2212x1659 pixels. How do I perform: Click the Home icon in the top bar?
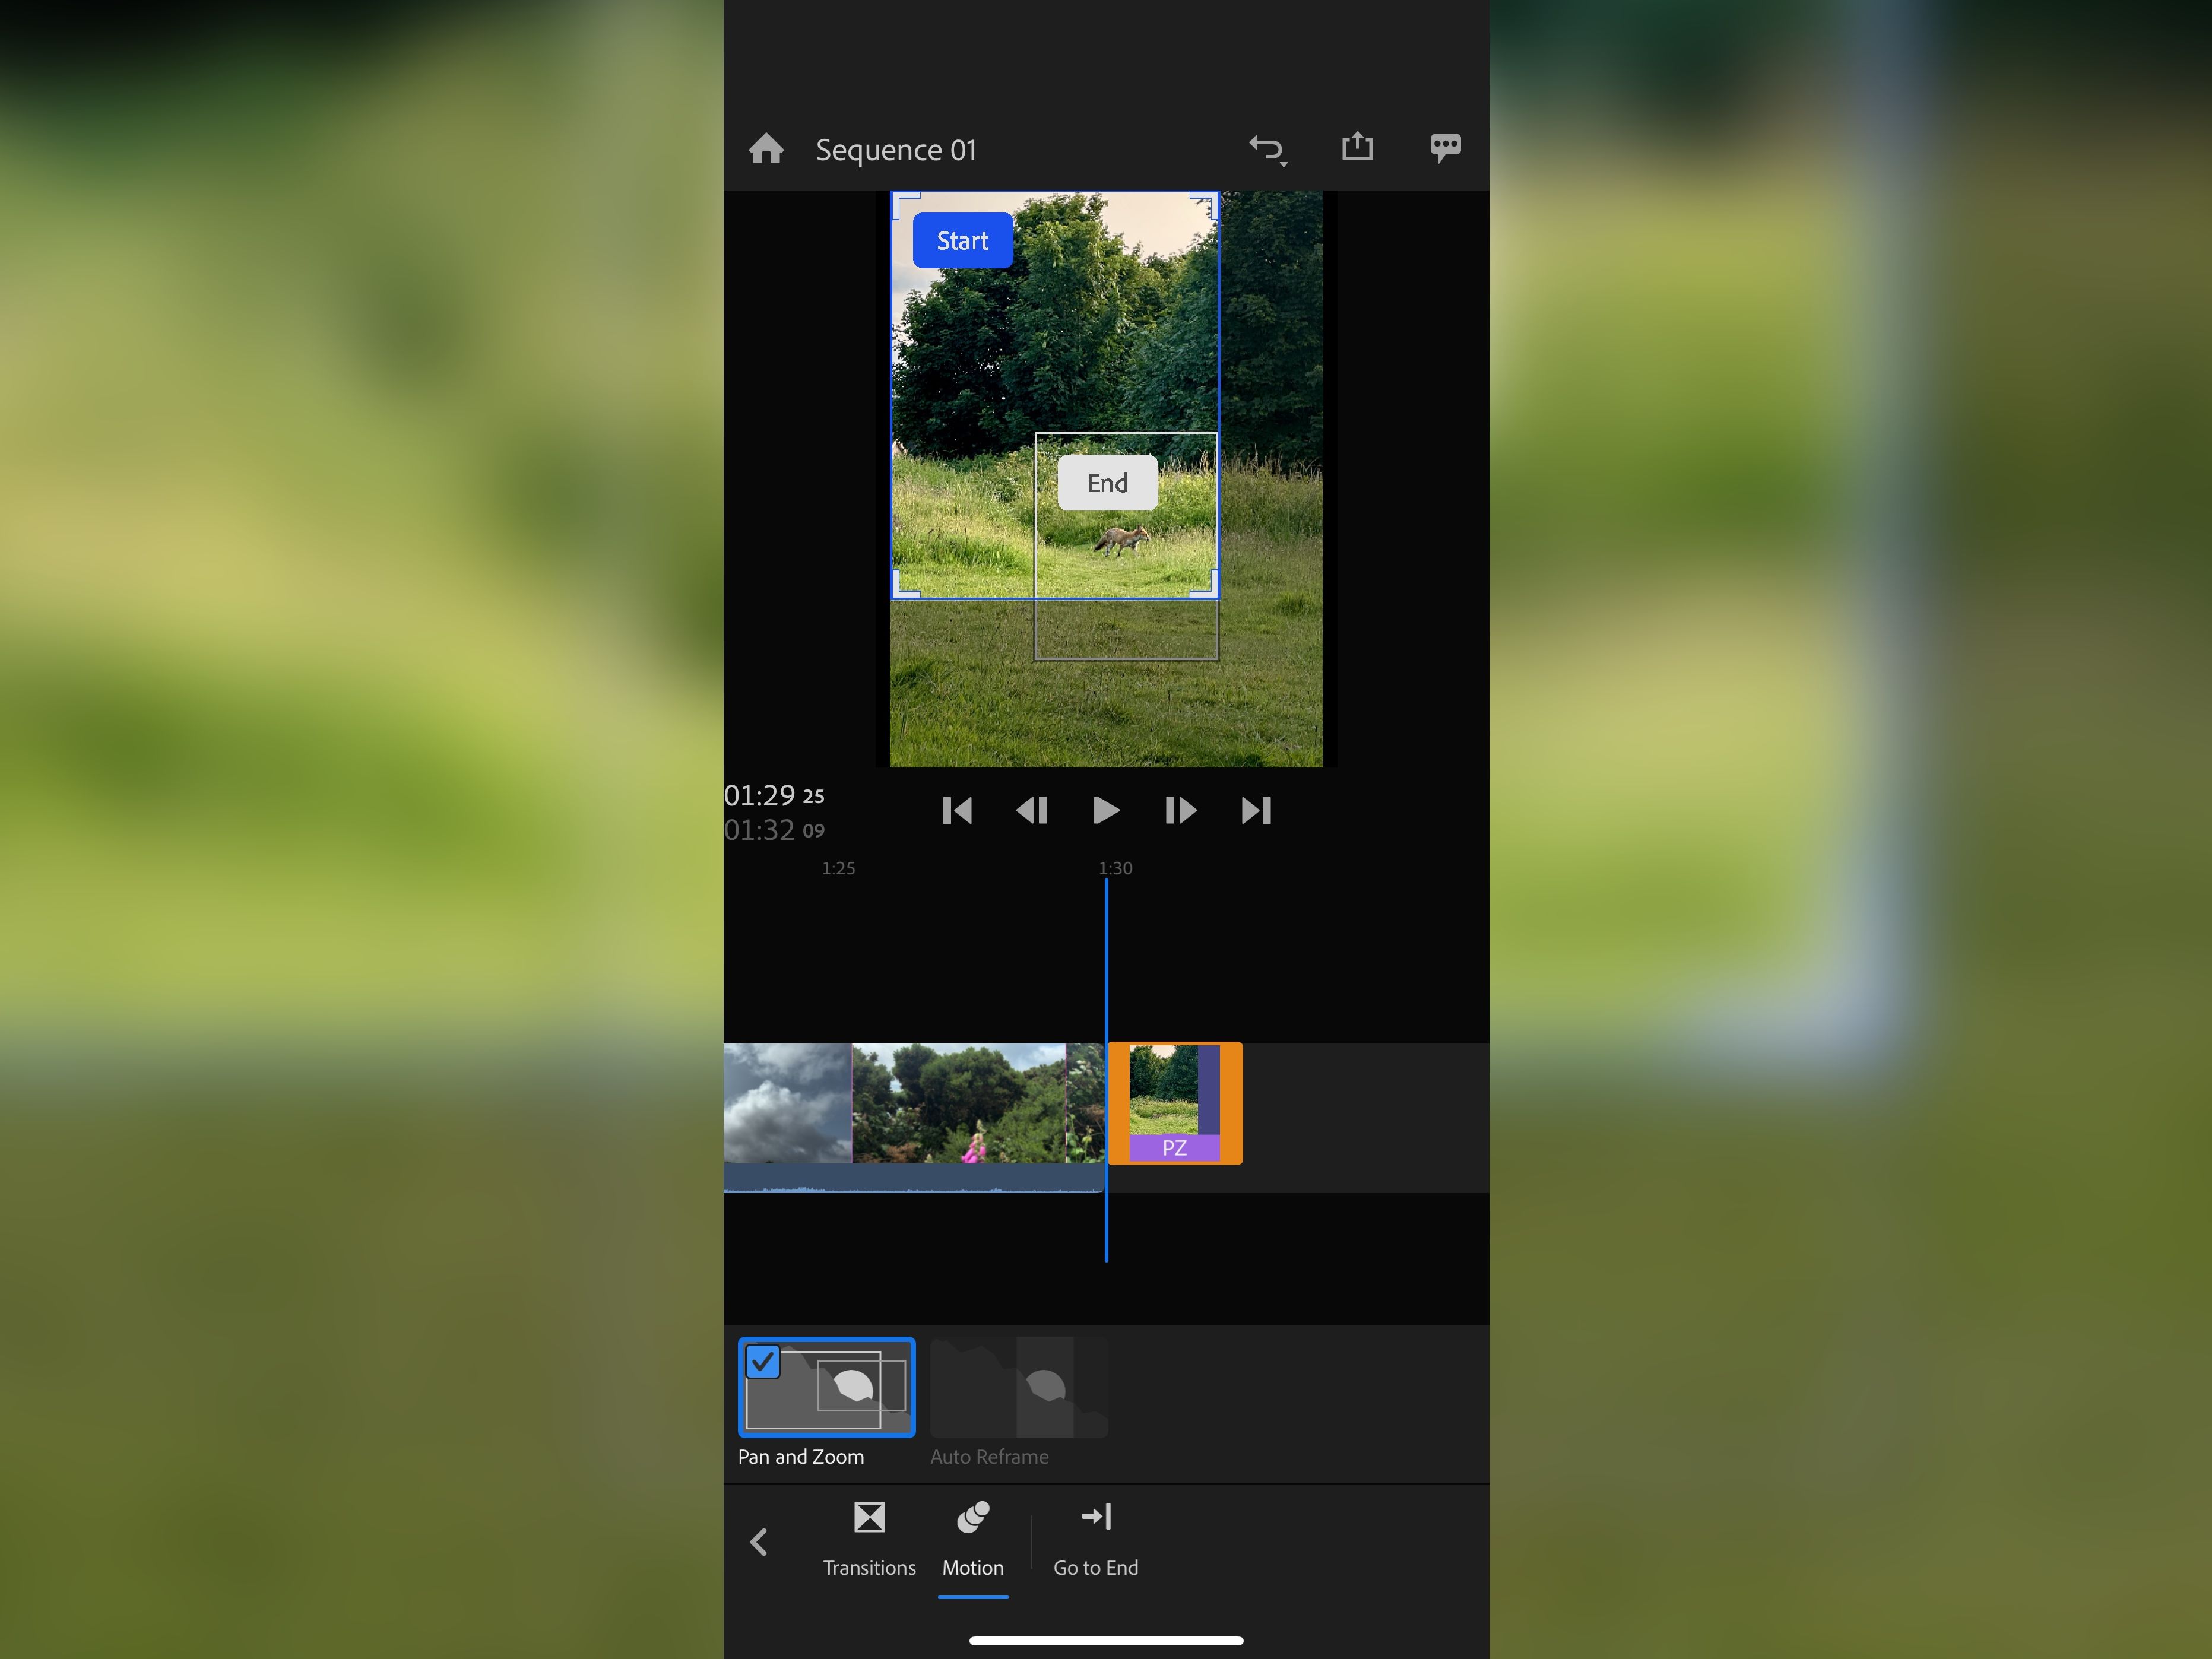tap(765, 148)
